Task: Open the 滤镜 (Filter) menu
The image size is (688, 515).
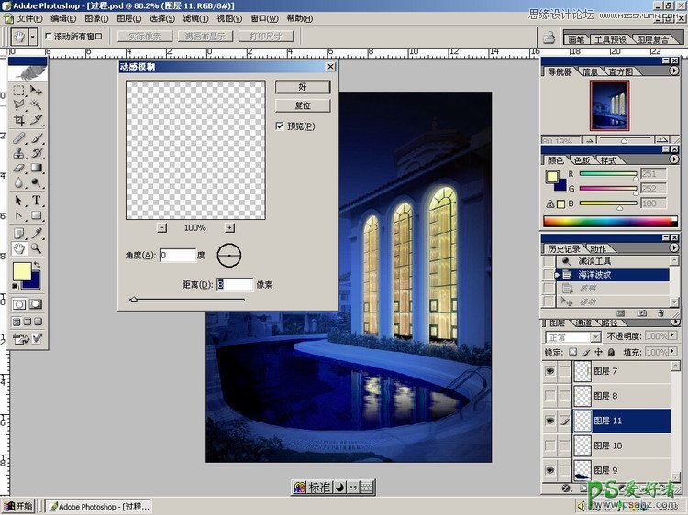Action: click(194, 18)
